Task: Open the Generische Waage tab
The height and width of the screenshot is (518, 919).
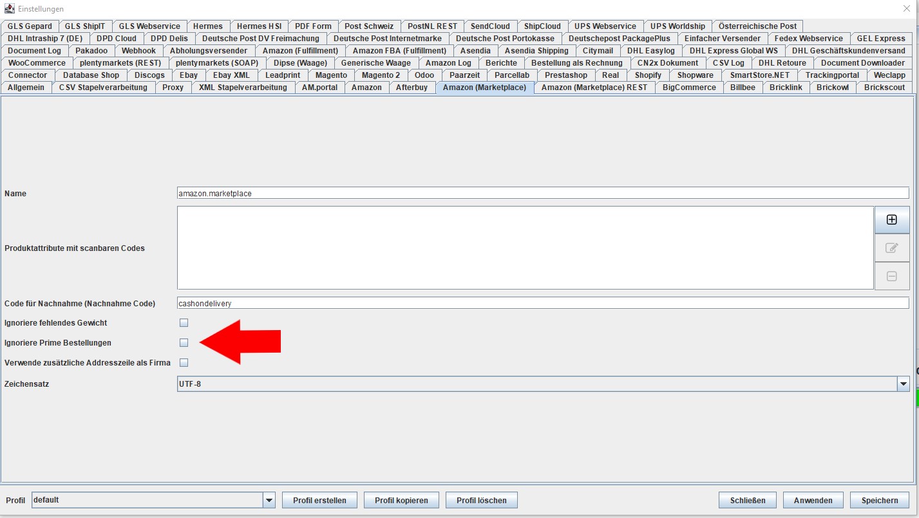Action: [x=375, y=62]
